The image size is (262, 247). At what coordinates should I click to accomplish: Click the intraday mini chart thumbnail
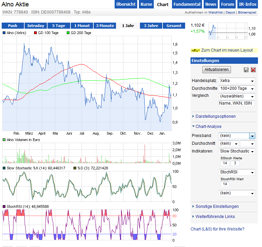228,30
